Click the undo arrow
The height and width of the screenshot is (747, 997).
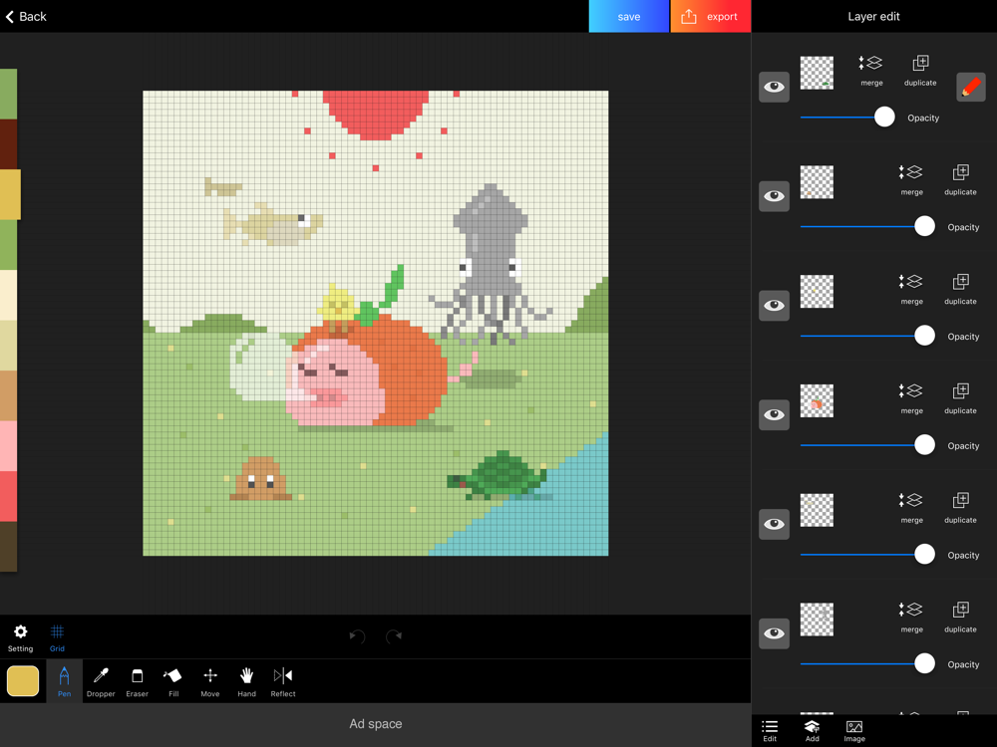pyautogui.click(x=357, y=636)
